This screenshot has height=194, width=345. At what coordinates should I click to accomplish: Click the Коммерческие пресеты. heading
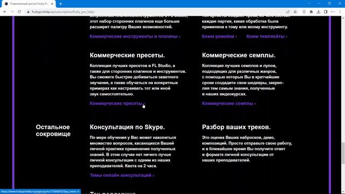coord(127,55)
